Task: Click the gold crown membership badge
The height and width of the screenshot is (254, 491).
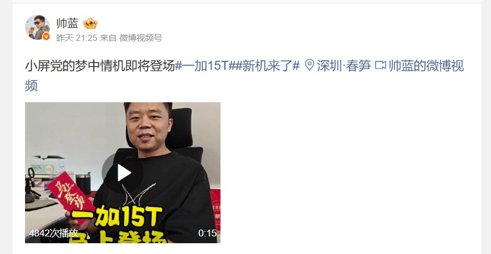Action: (x=90, y=23)
